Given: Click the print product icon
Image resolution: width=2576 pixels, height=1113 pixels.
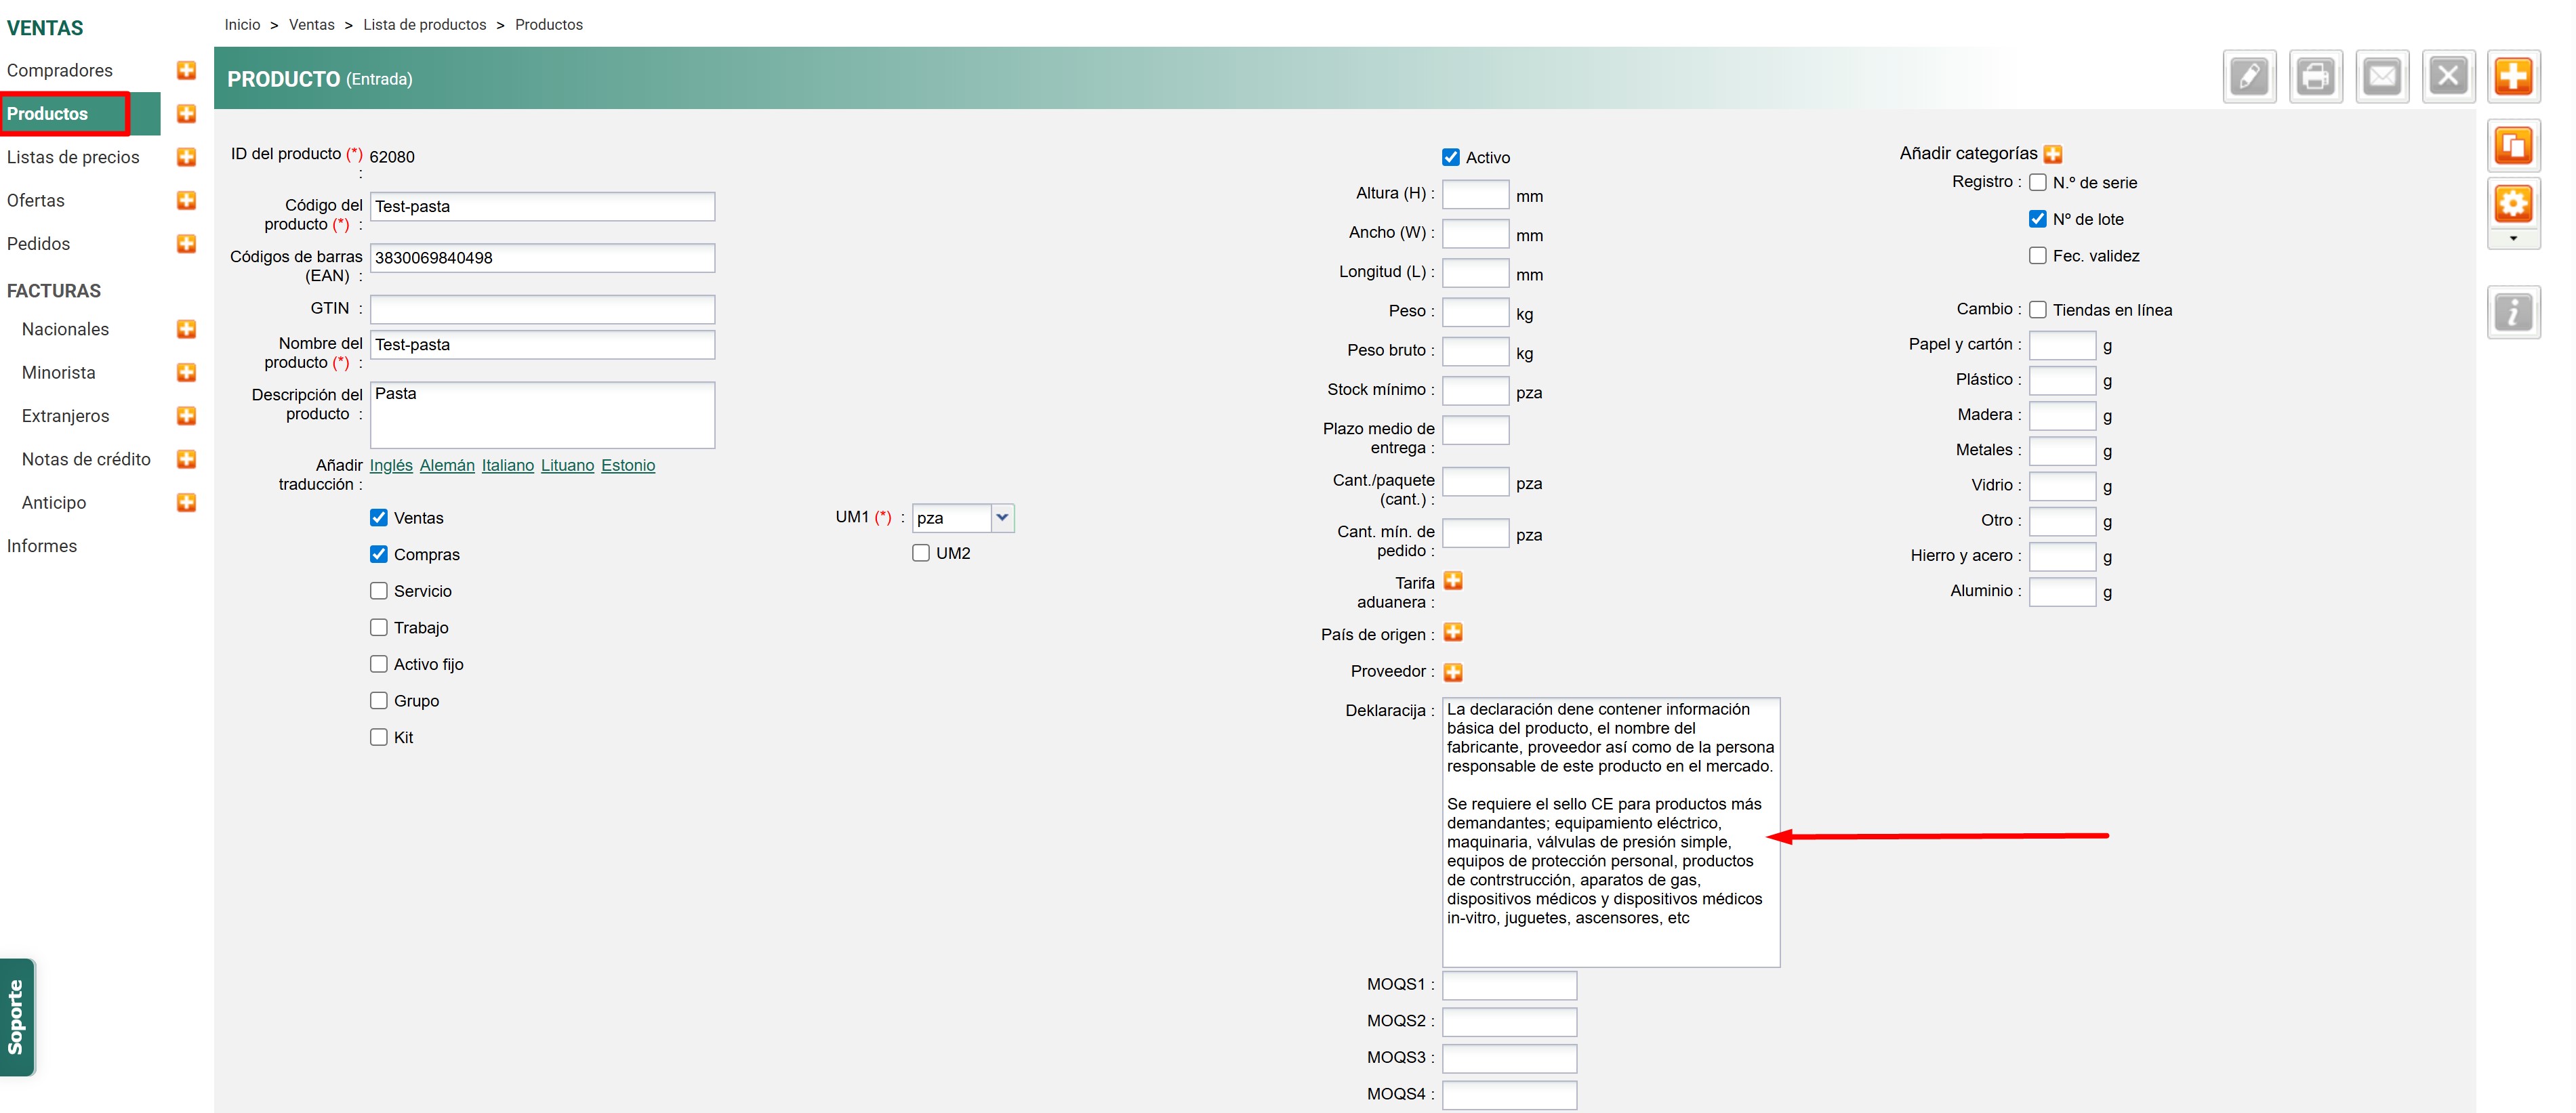Looking at the screenshot, I should [2315, 76].
